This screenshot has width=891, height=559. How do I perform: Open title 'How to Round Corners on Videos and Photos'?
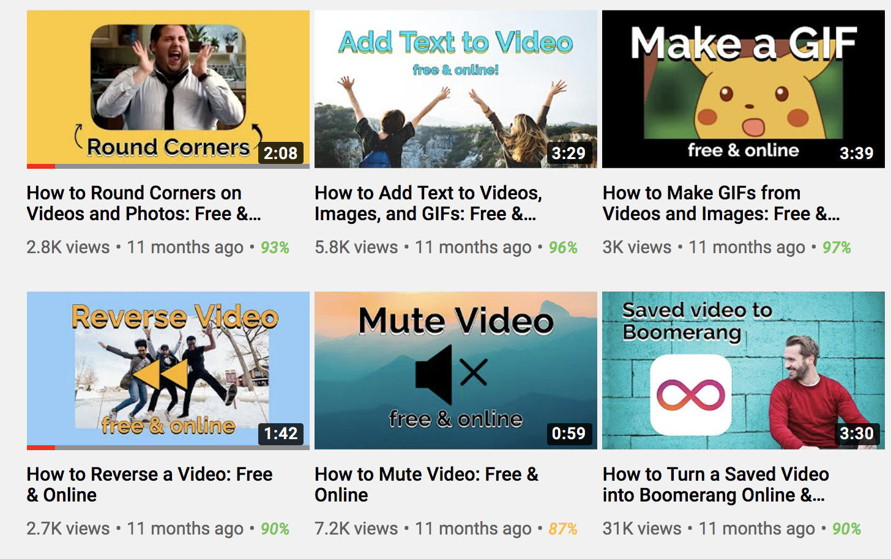click(143, 203)
